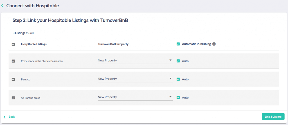This screenshot has width=288, height=125.
Task: Click the Automatic Publishing info icon
Action: pos(214,44)
